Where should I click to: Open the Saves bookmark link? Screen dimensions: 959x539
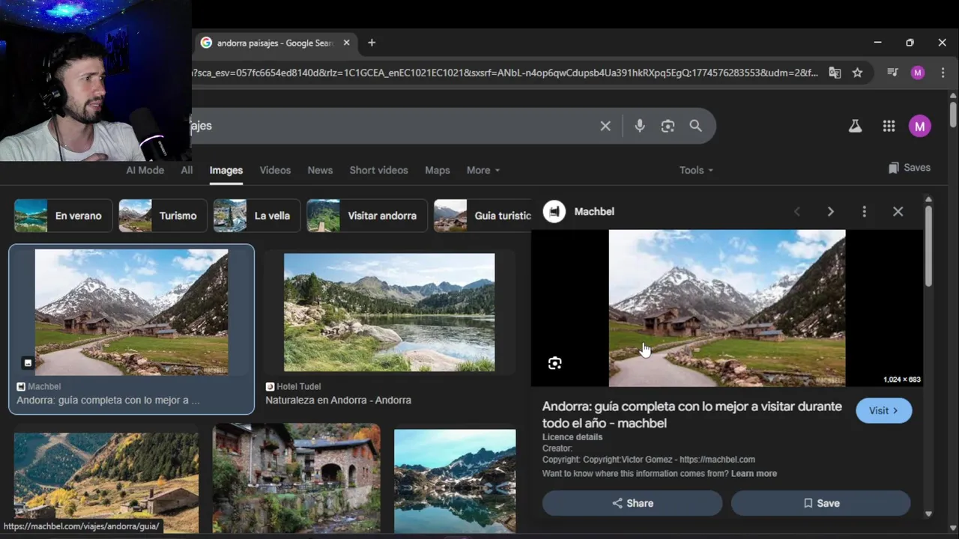click(909, 168)
